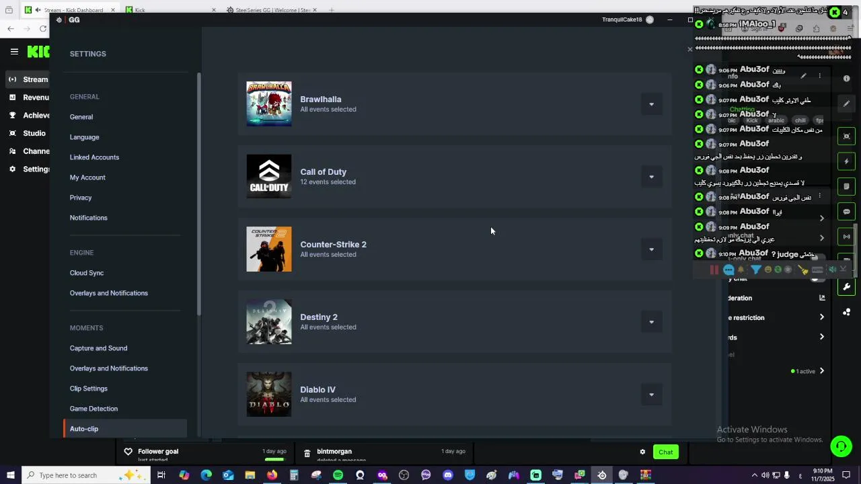Viewport: 861px width, 484px height.
Task: Open Overlays and Notifications under Moments
Action: [x=109, y=368]
